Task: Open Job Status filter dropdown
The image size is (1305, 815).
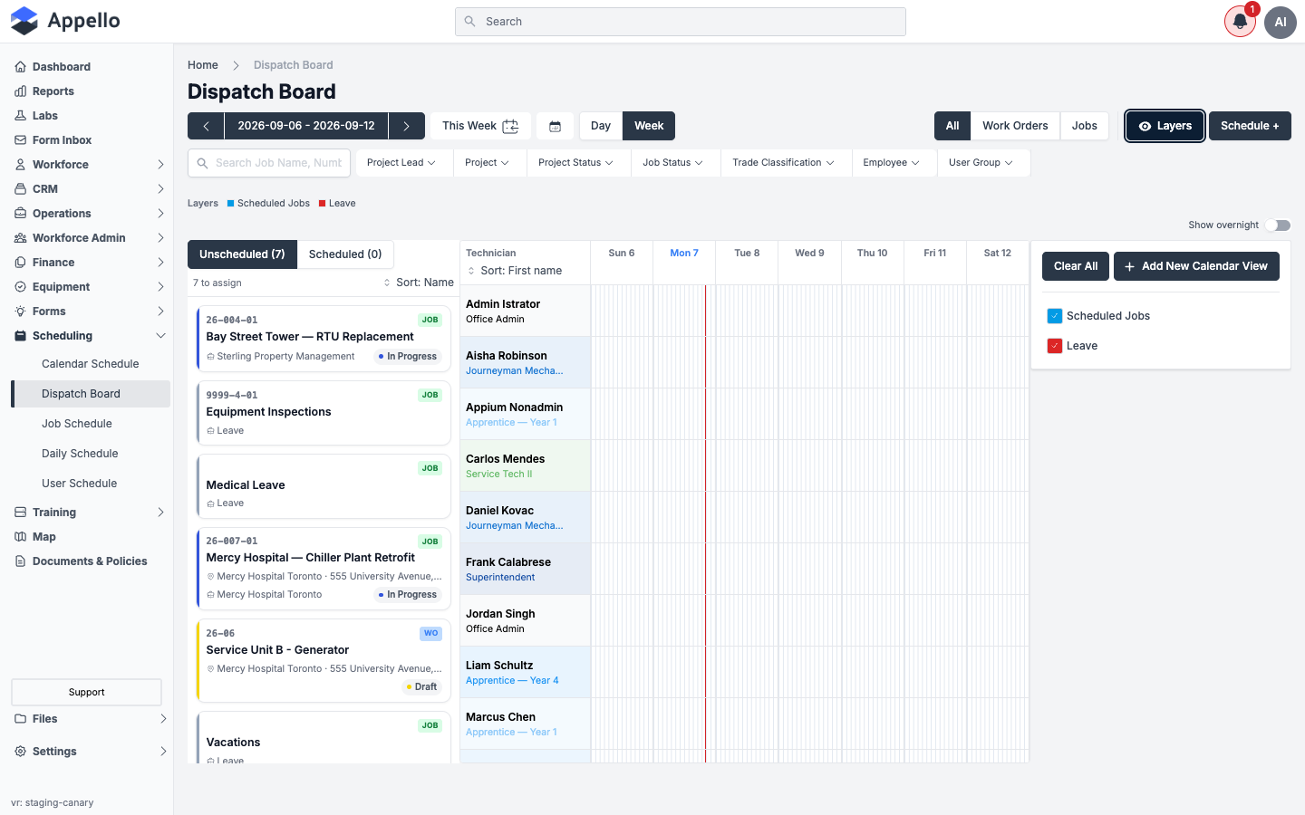Action: [672, 163]
